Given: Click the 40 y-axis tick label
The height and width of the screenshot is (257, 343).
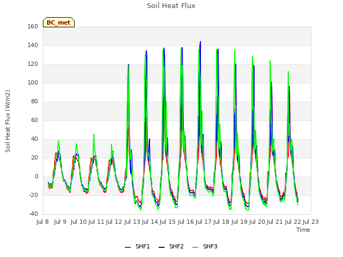Looking at the screenshot, I should click(x=34, y=139).
